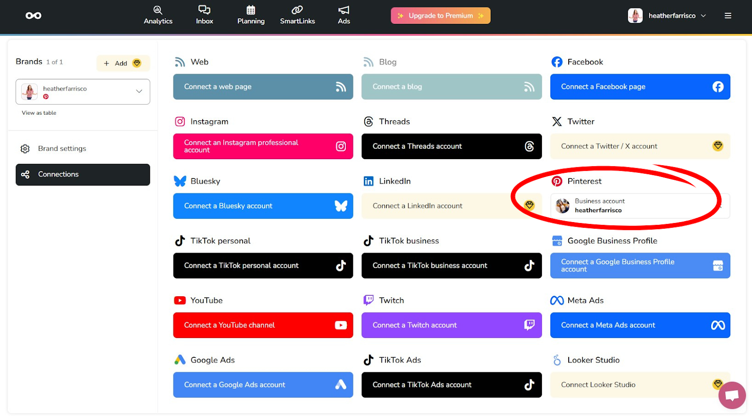Screen dimensions: 752x416
Task: Click View as table link
Action: pos(39,113)
